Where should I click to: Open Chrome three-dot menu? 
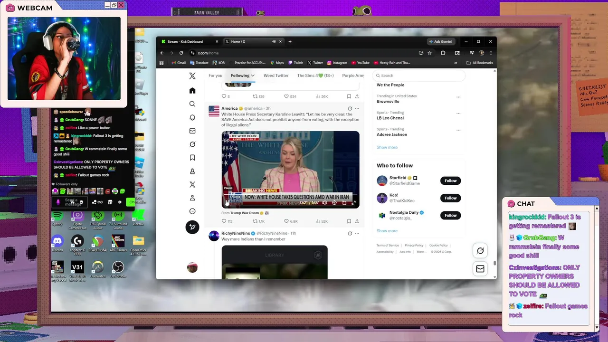(491, 53)
